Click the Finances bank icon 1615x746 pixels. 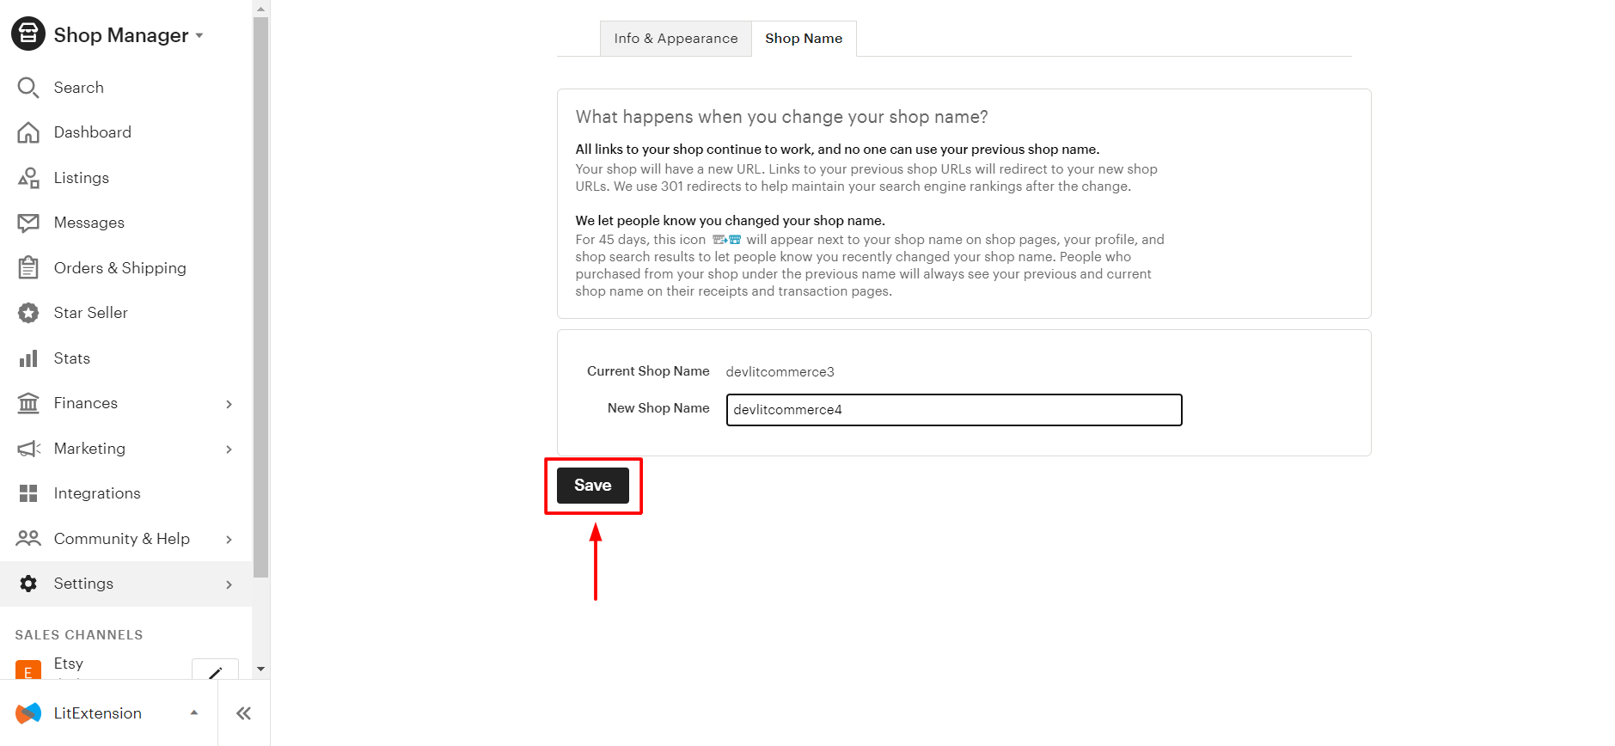tap(28, 403)
